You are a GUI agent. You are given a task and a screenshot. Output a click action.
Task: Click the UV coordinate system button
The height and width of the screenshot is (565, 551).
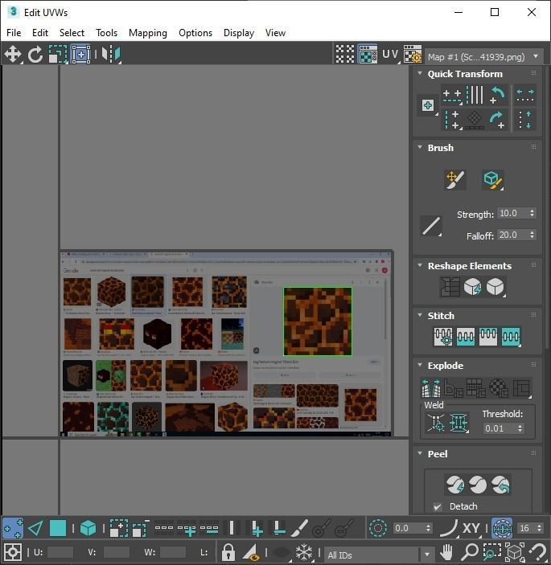coord(391,55)
